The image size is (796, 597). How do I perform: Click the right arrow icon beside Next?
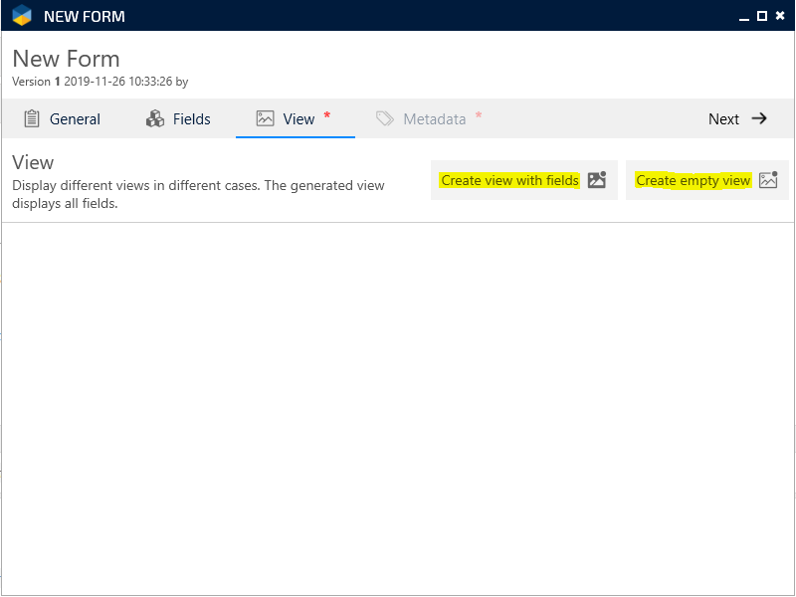759,118
